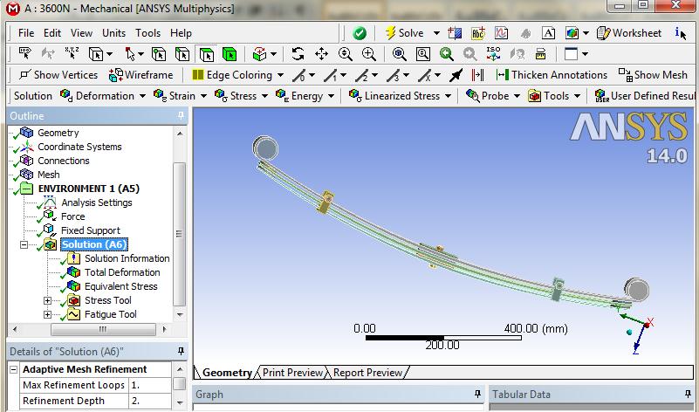The image size is (699, 412).
Task: Click the green check status icon
Action: (360, 33)
